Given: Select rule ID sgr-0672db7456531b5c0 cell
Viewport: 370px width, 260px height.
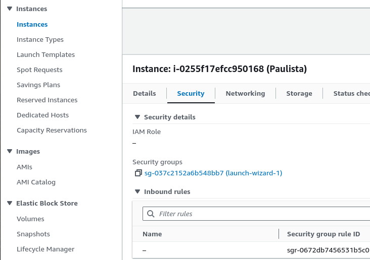Looking at the screenshot, I should [328, 250].
